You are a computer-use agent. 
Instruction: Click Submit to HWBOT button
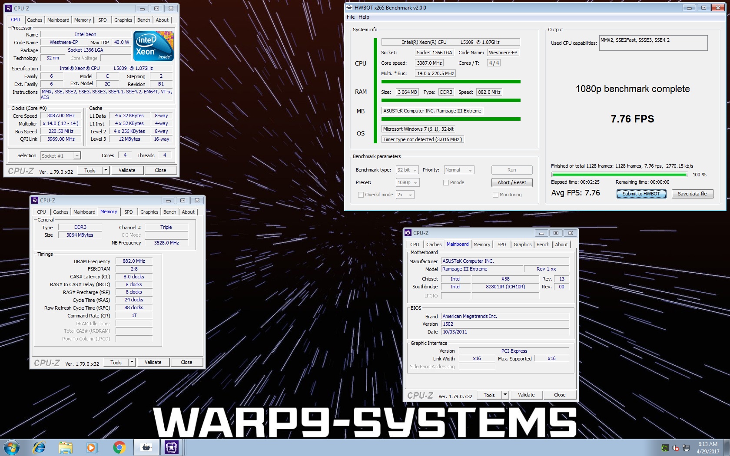(641, 194)
